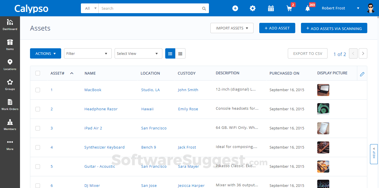Click the ADD ASSET button
The width and height of the screenshot is (379, 188).
(x=277, y=28)
